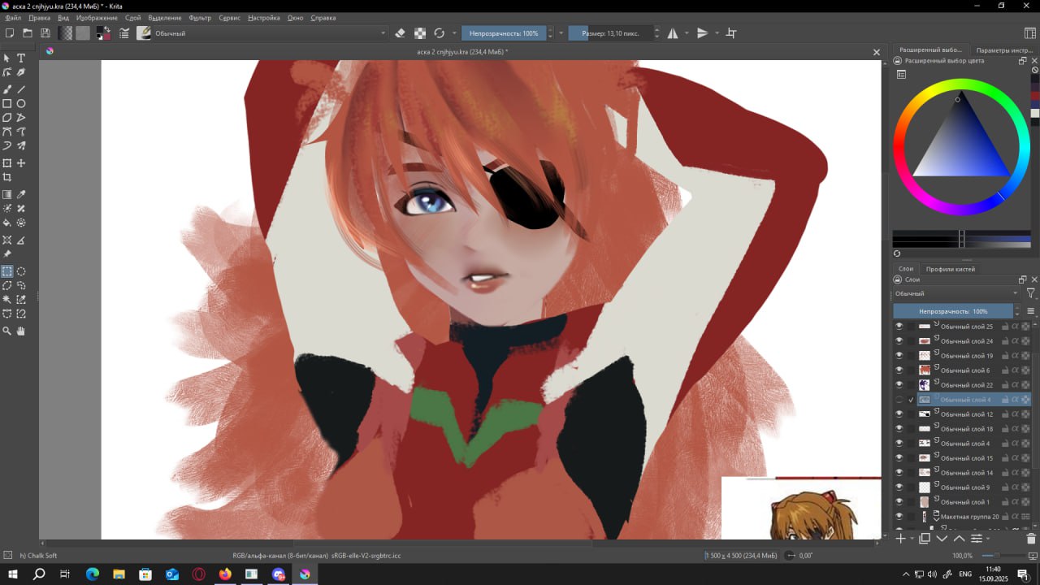The image size is (1040, 585).
Task: Select the Rectangular Selection tool
Action: 7,271
